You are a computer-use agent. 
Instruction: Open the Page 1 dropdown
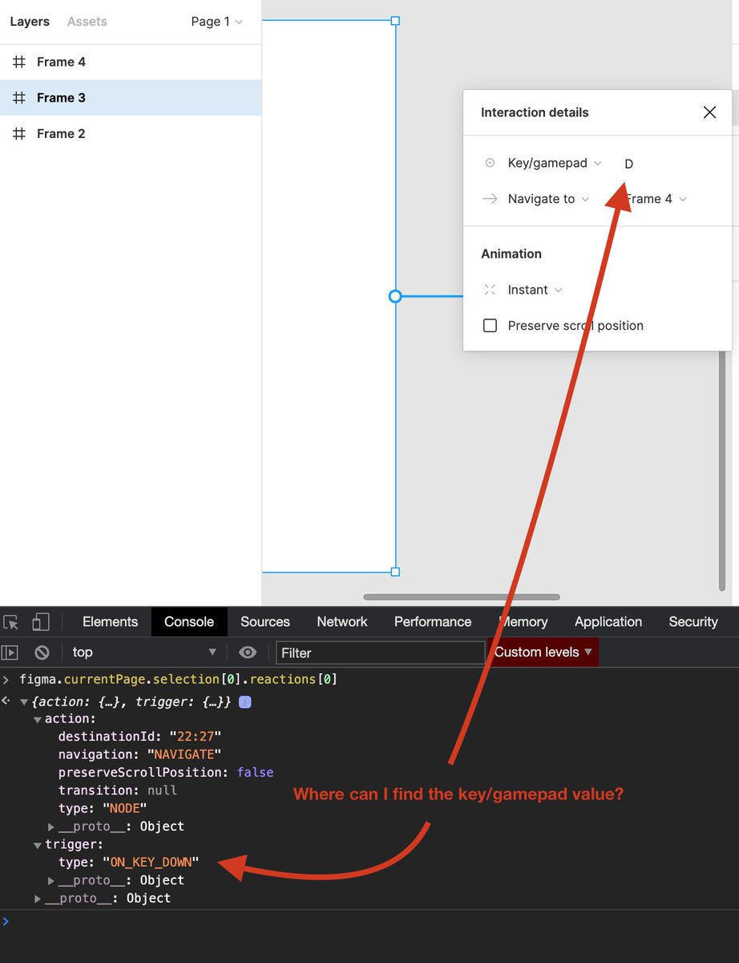coord(216,22)
